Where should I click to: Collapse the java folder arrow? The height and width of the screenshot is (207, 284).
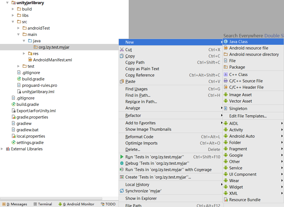24,41
